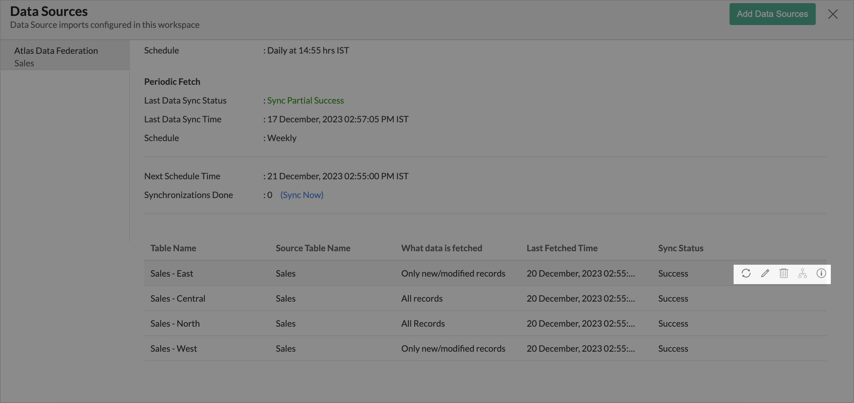
Task: Click the Last Fetched Time column header
Action: [x=562, y=248]
